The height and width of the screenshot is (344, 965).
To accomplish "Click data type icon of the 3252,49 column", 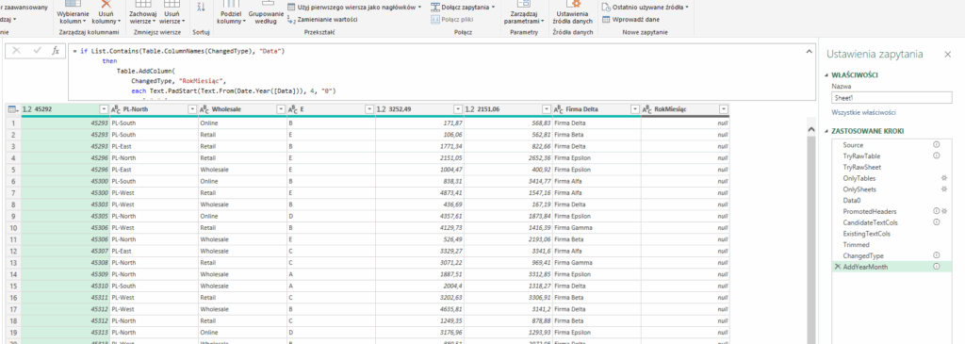I will click(382, 109).
